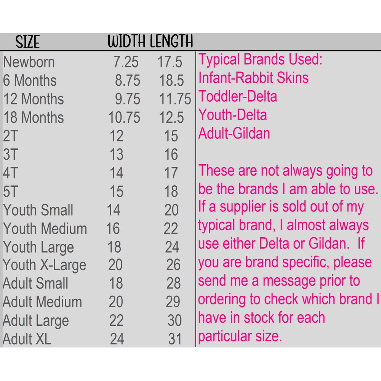Select the Newborn size label

tap(29, 62)
